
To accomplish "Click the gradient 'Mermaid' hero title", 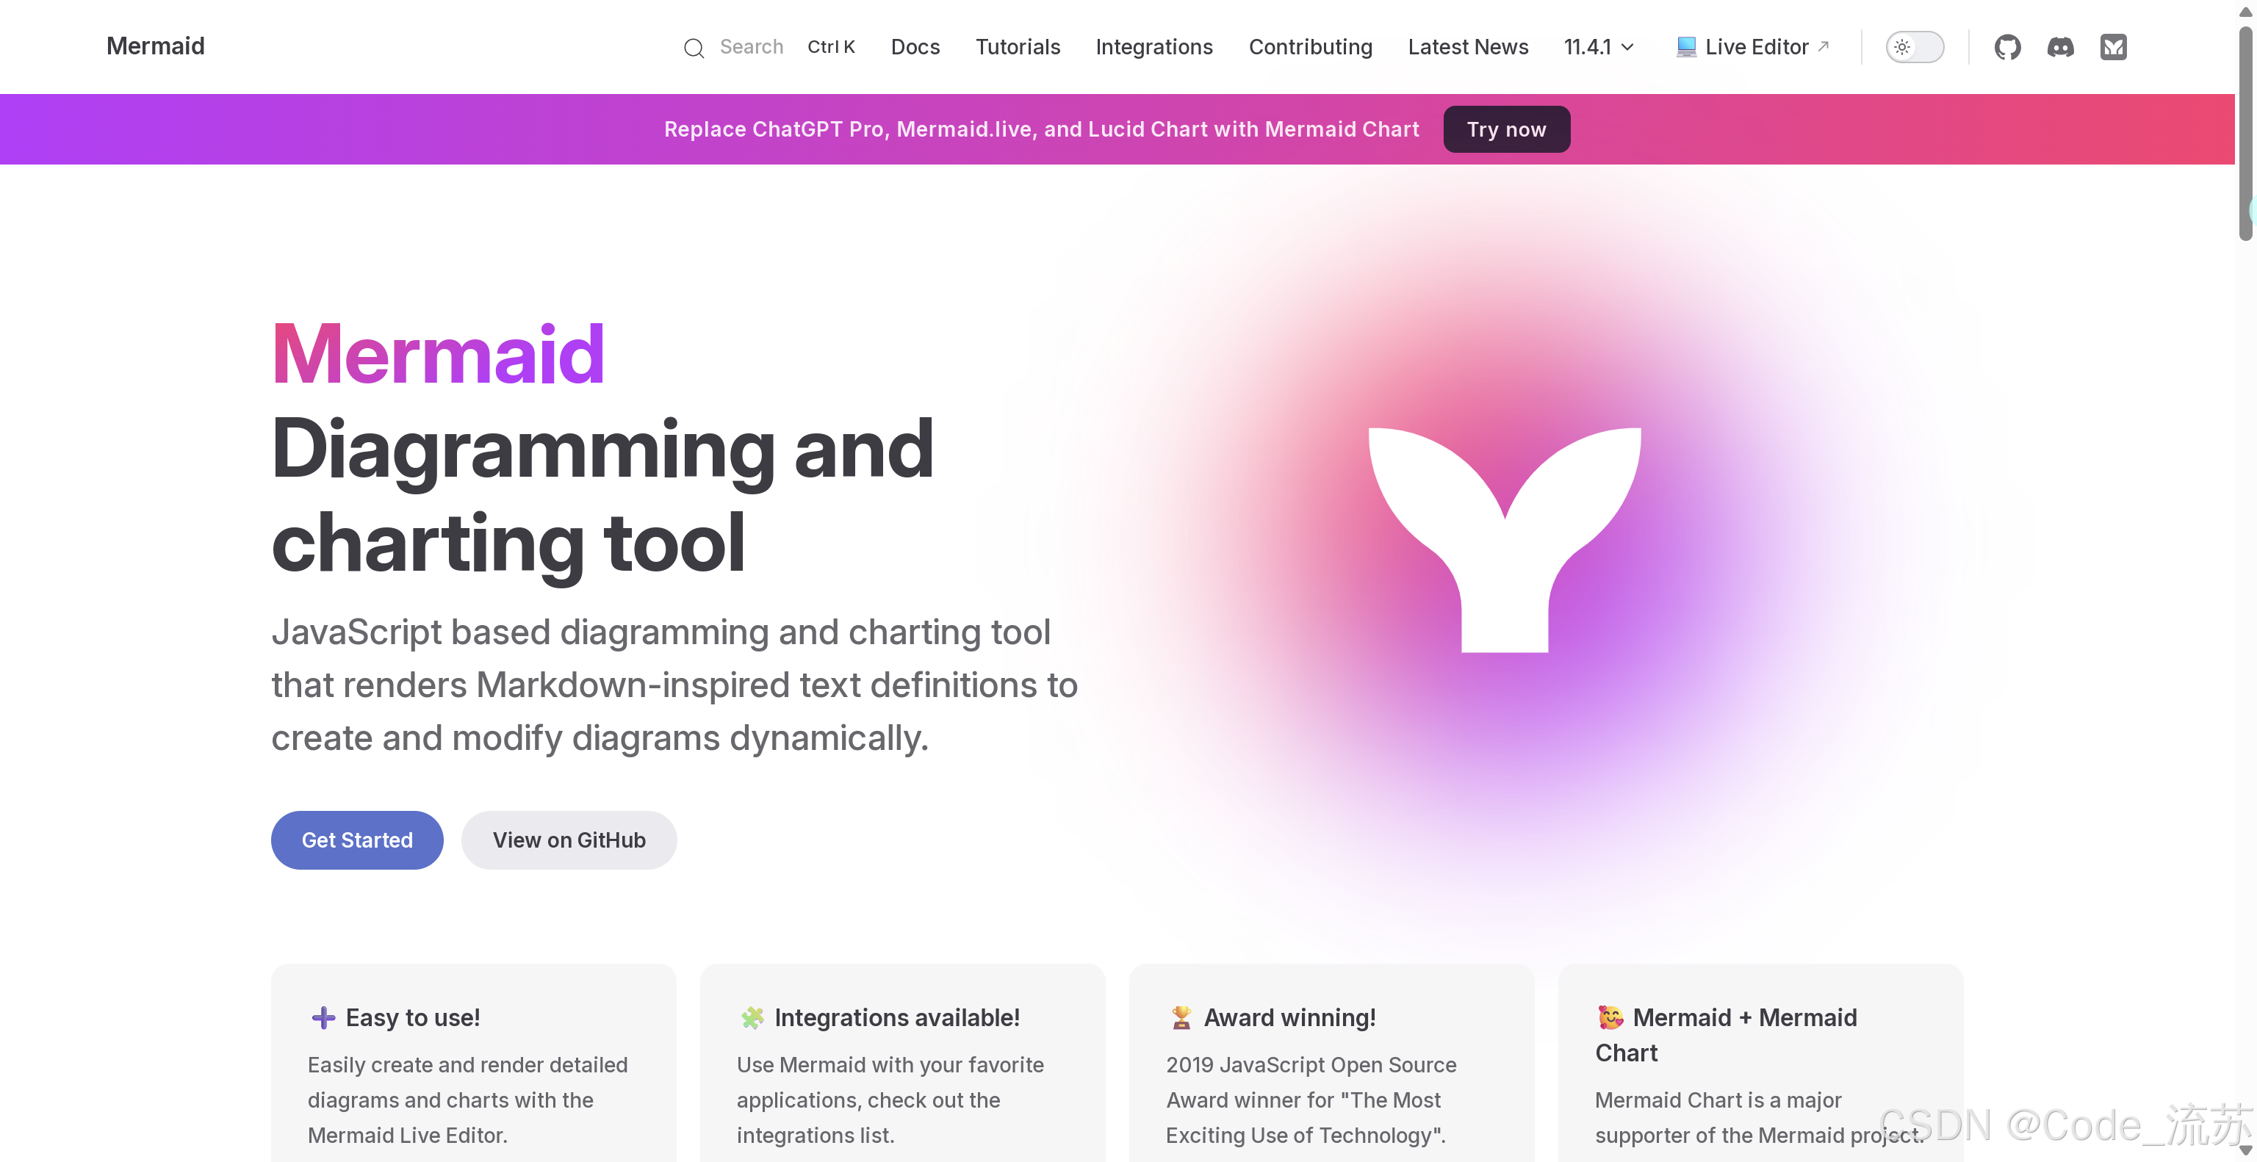I will 438,354.
